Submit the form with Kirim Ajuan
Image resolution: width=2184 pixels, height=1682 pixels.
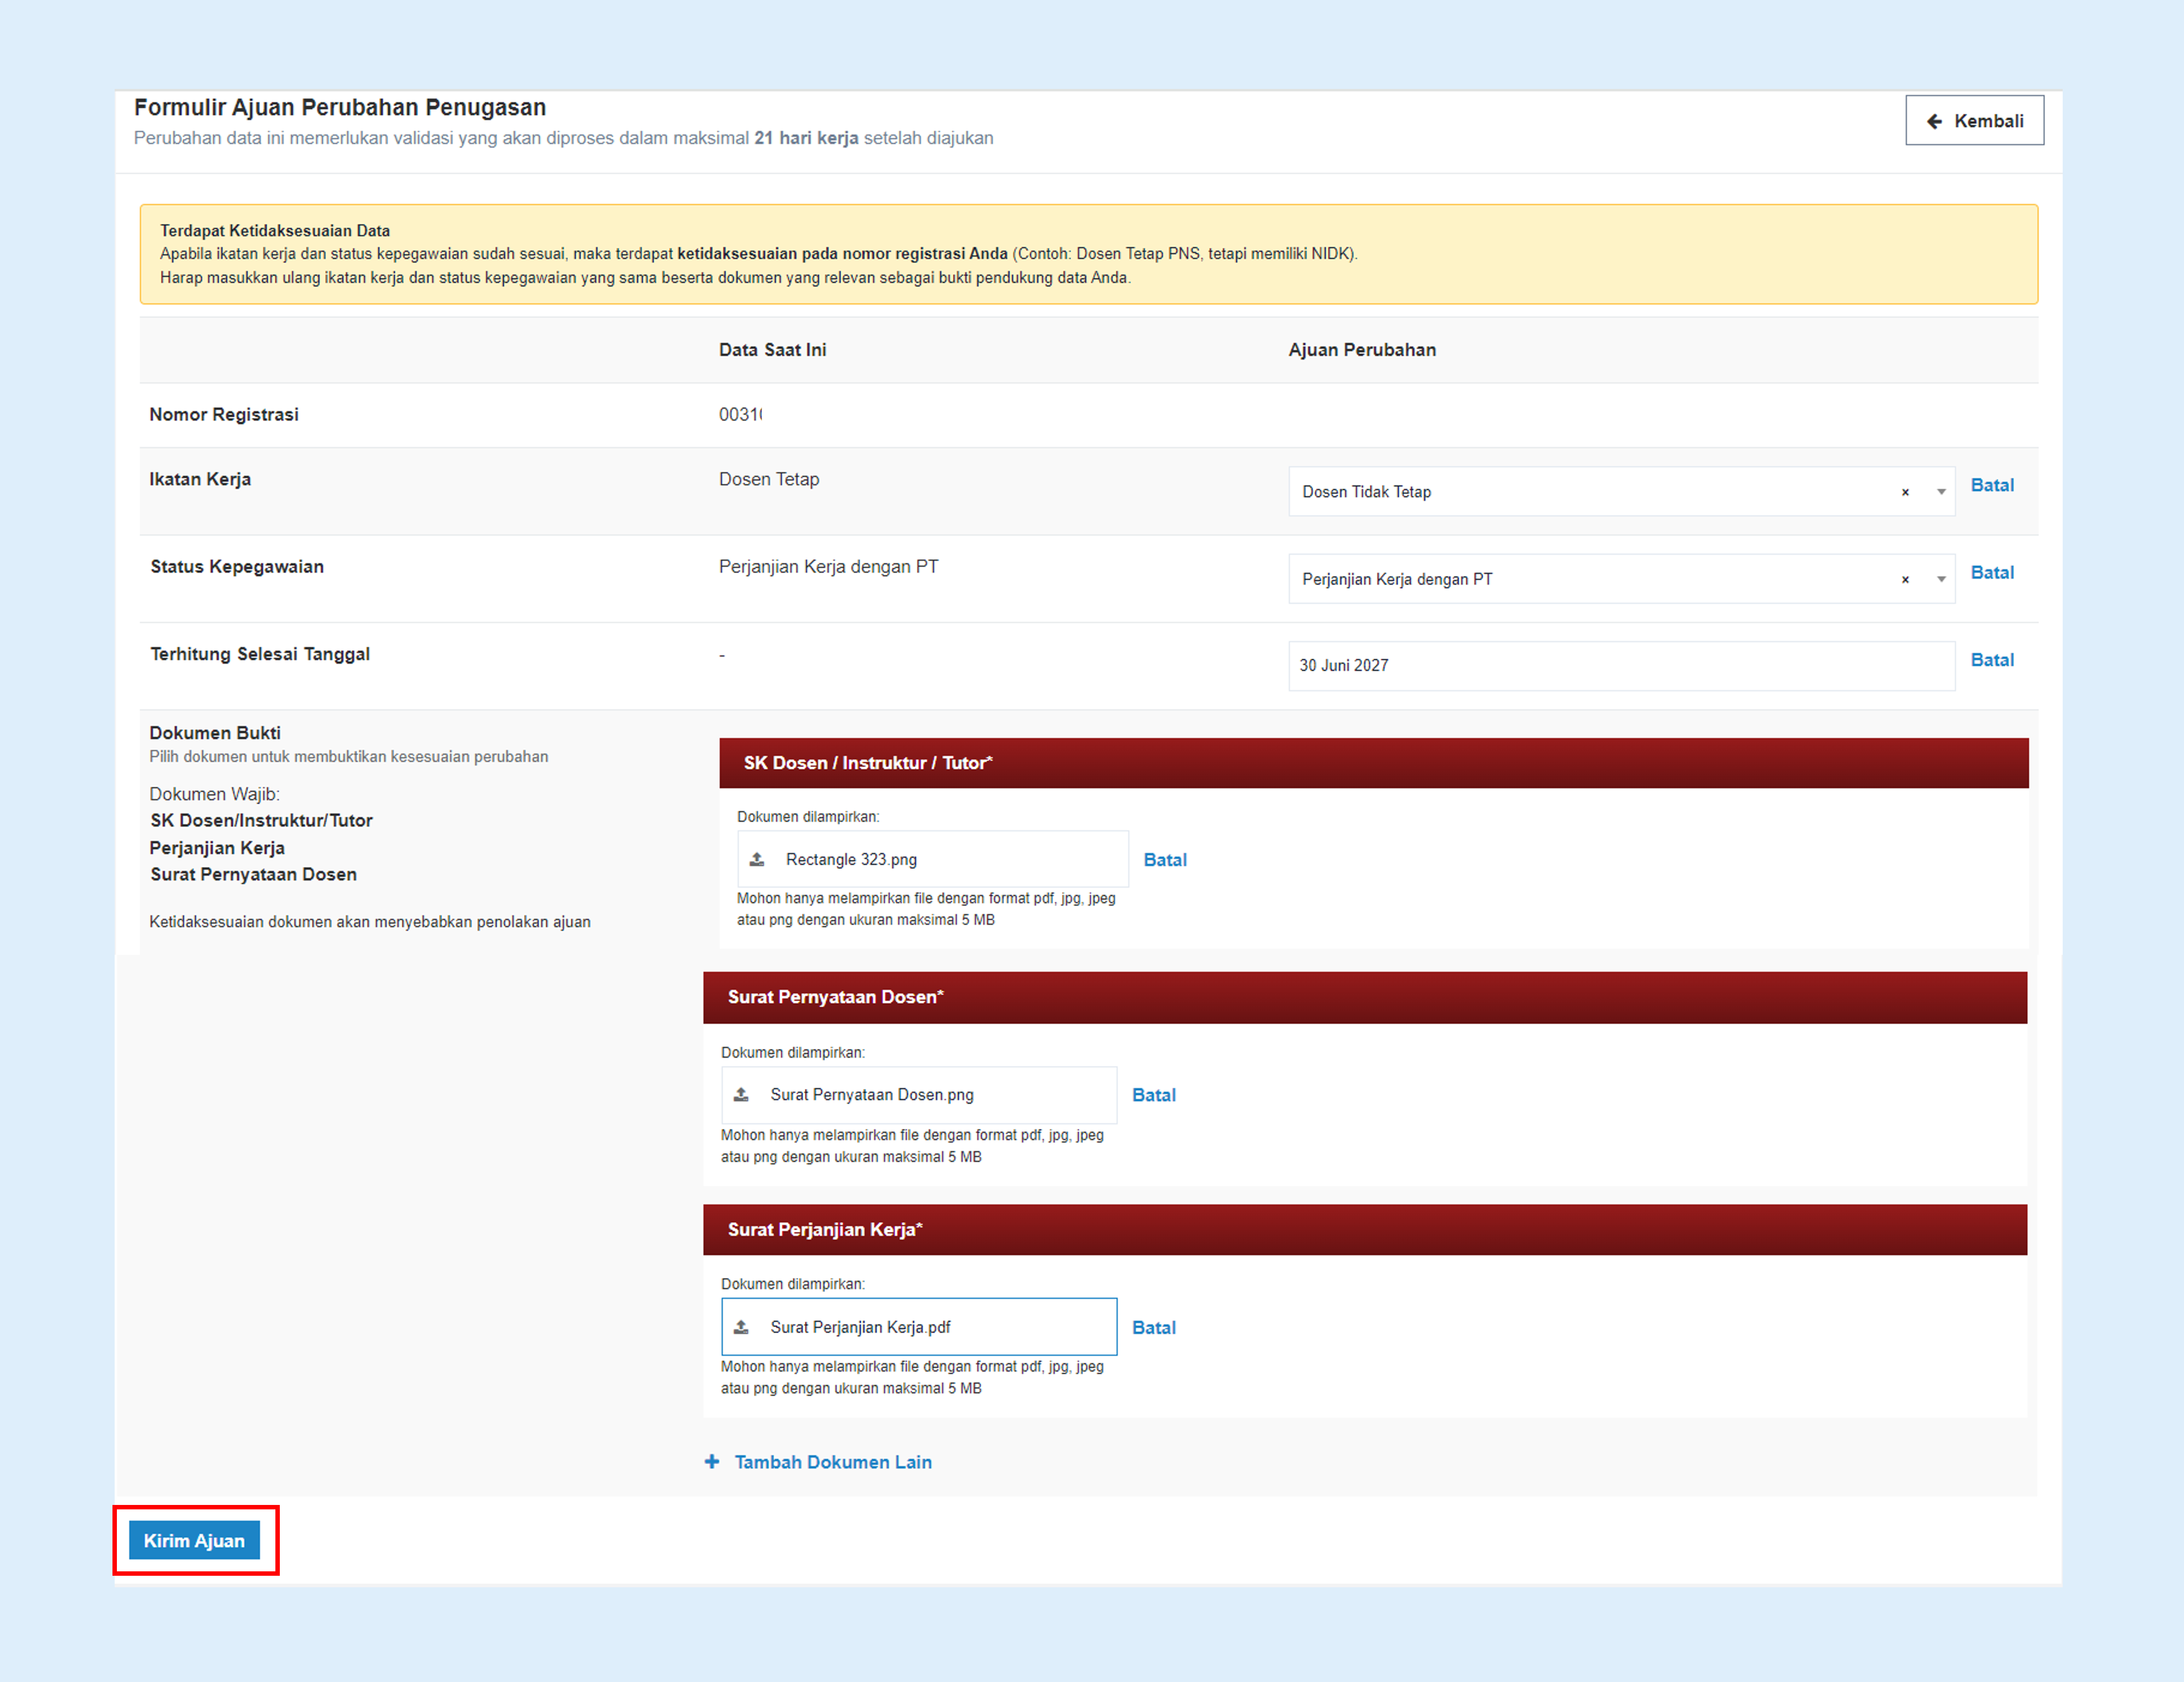click(x=194, y=1540)
